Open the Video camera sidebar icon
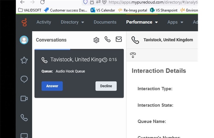This screenshot has height=138, width=214. (24, 99)
